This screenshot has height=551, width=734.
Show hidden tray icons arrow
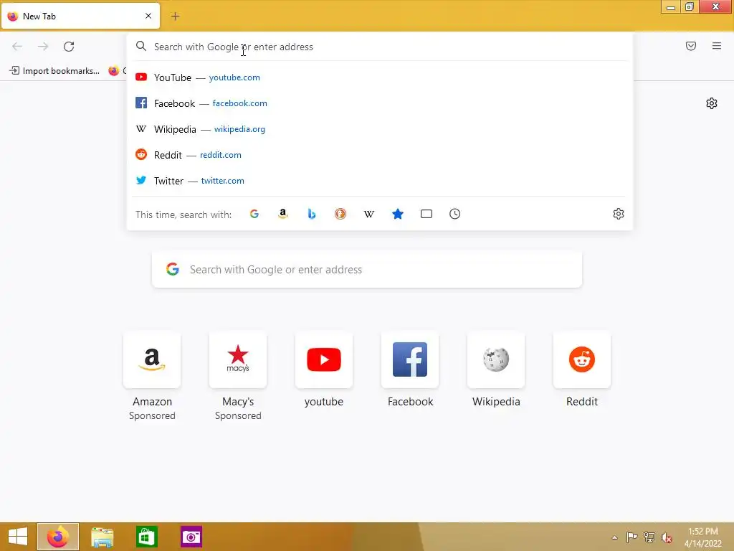click(614, 537)
